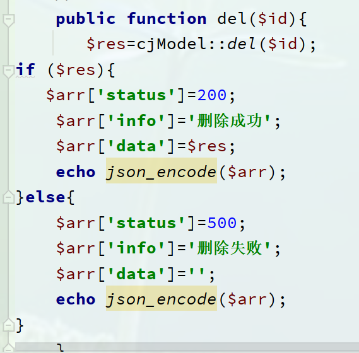Click the string '删除成功'

[x=230, y=120]
